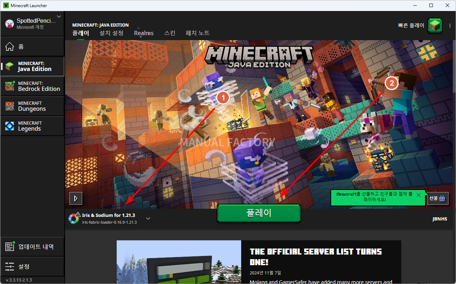Open 설정 launcher settings
456x284 pixels.
pyautogui.click(x=32, y=267)
